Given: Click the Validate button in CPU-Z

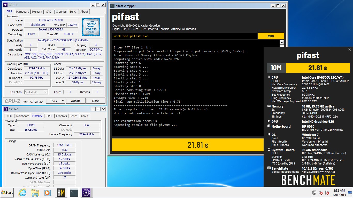Looking at the screenshot, I should 75,101.
